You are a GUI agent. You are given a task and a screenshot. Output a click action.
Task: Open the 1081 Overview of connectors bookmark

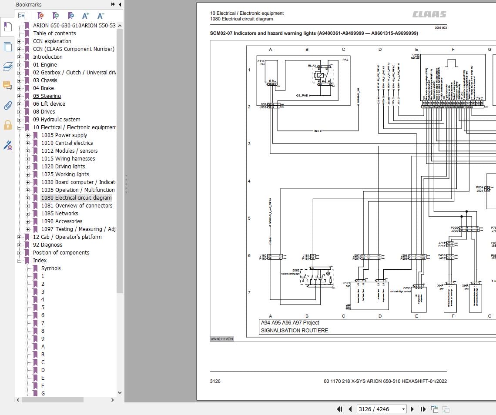(x=77, y=206)
